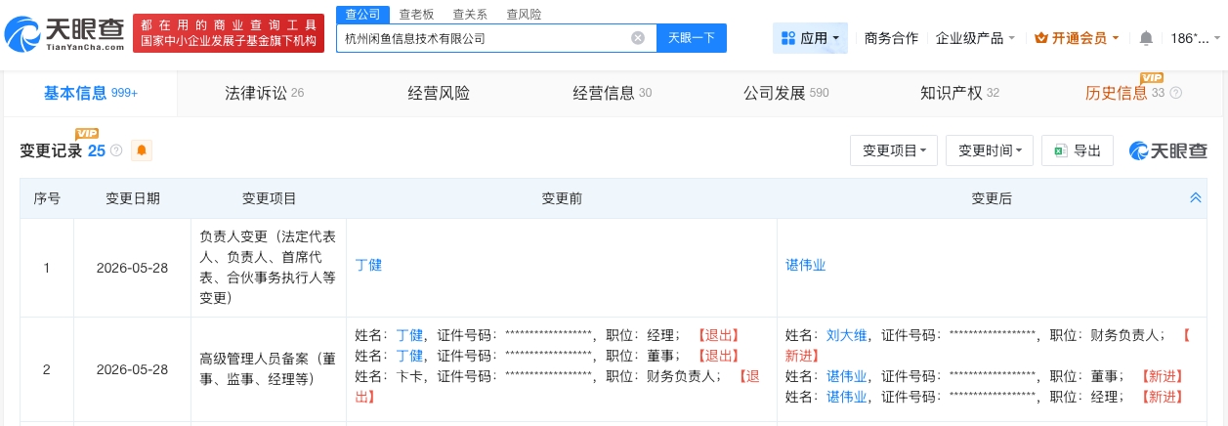Image resolution: width=1228 pixels, height=426 pixels.
Task: Click the orange alert bell beside 变更记录
Action: coord(142,150)
